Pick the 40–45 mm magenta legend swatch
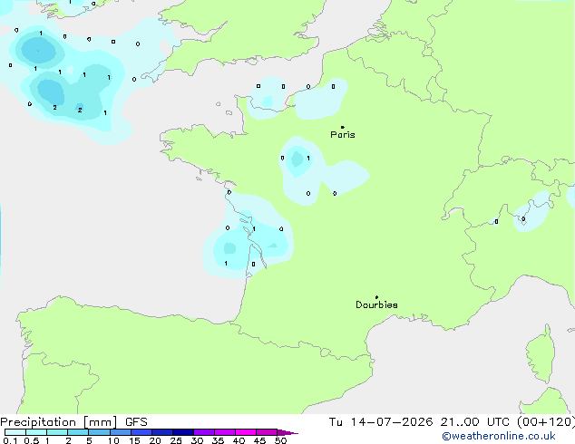 (246, 432)
